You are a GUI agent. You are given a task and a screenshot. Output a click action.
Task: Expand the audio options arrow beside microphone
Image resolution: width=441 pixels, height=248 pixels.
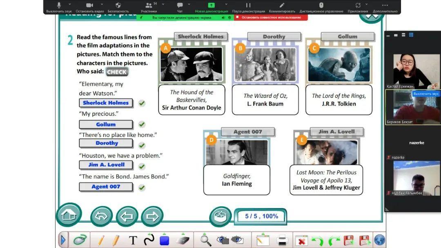click(70, 4)
